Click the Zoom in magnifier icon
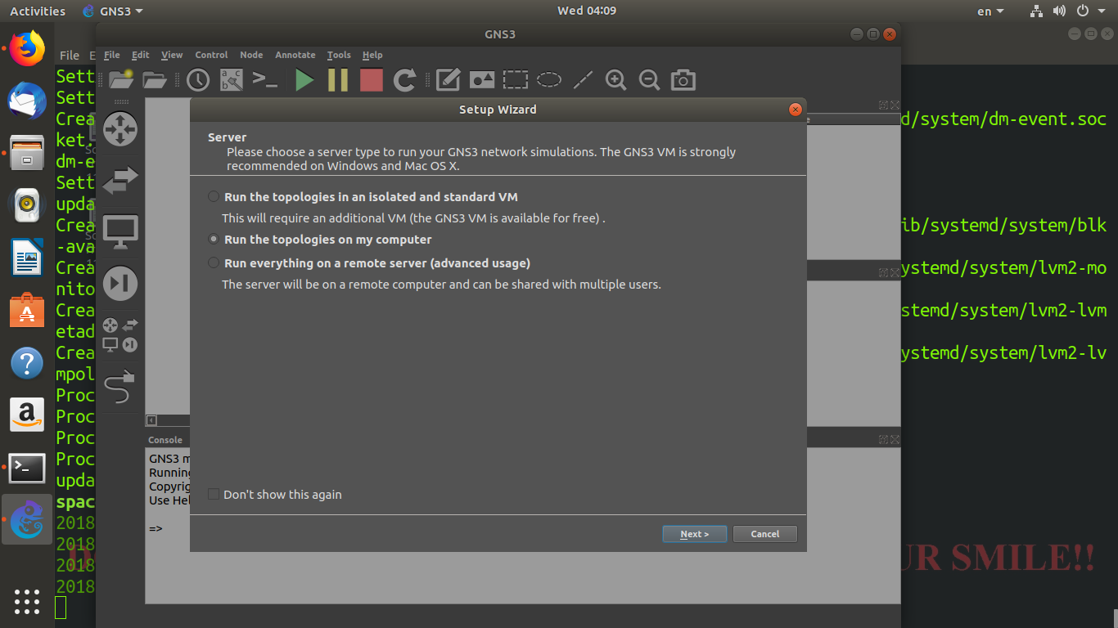Image resolution: width=1118 pixels, height=628 pixels. coord(615,79)
